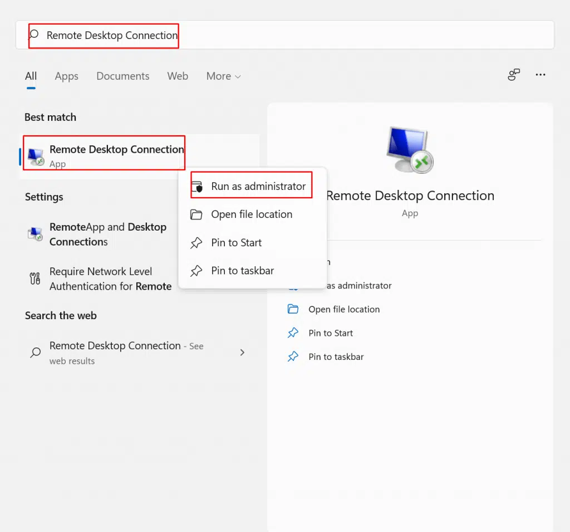Click the search magnifier icon in search box

coord(35,35)
